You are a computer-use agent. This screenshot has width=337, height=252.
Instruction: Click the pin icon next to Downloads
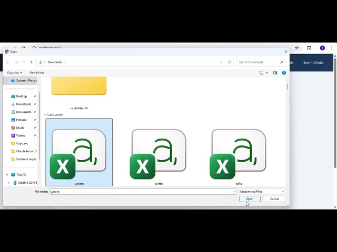coord(35,104)
